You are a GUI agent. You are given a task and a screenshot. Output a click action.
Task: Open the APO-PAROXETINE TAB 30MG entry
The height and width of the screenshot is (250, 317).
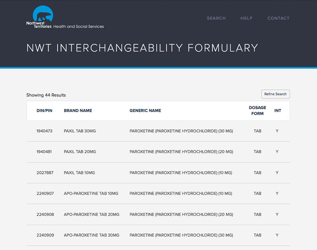[91, 235]
